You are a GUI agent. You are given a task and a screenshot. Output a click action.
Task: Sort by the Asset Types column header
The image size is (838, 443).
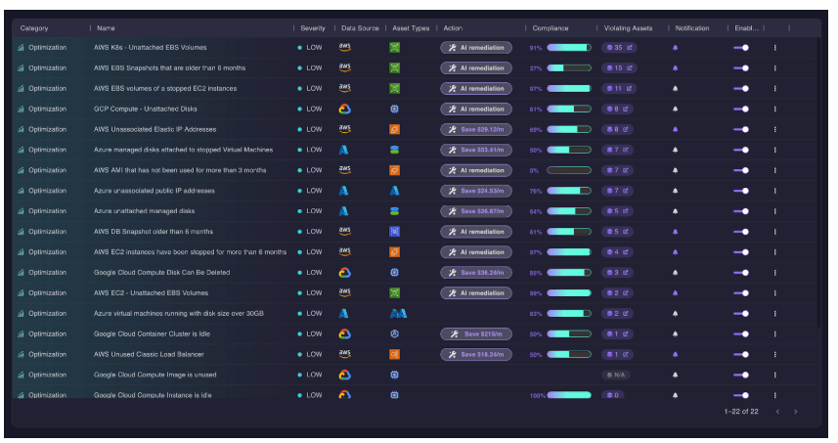(x=411, y=28)
